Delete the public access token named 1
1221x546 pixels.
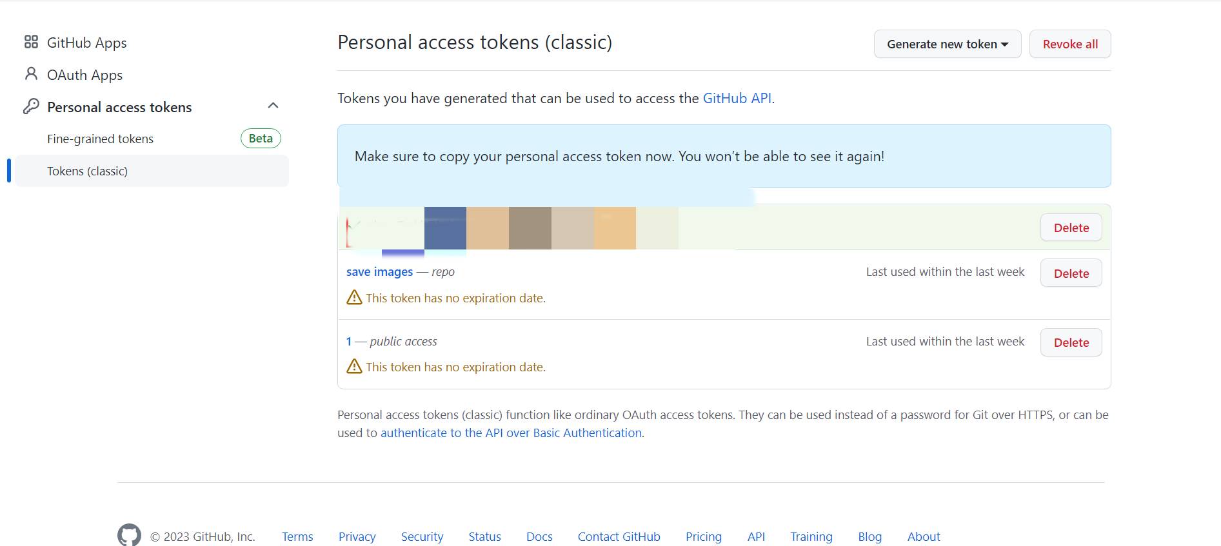[1071, 342]
